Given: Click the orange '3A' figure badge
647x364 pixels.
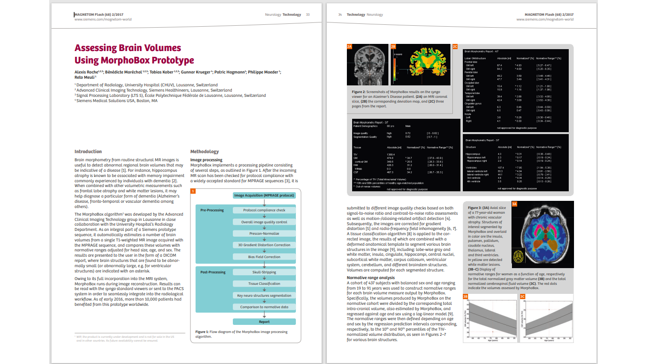Looking at the screenshot, I should [x=514, y=204].
